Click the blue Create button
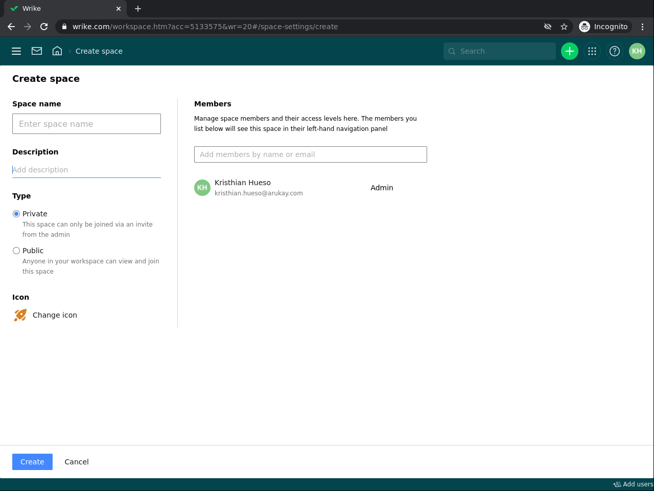Viewport: 654px width, 491px height. pyautogui.click(x=32, y=462)
